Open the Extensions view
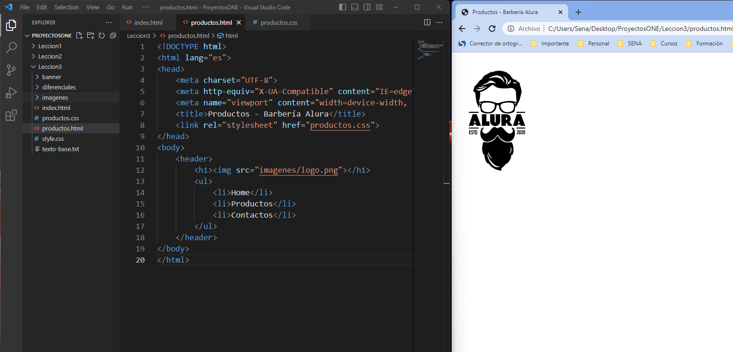The width and height of the screenshot is (733, 352). [x=11, y=115]
